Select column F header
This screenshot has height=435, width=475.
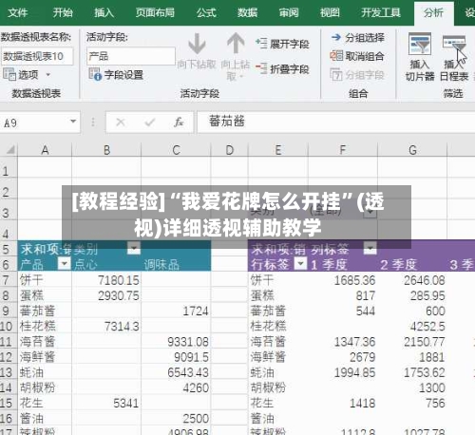pos(343,150)
